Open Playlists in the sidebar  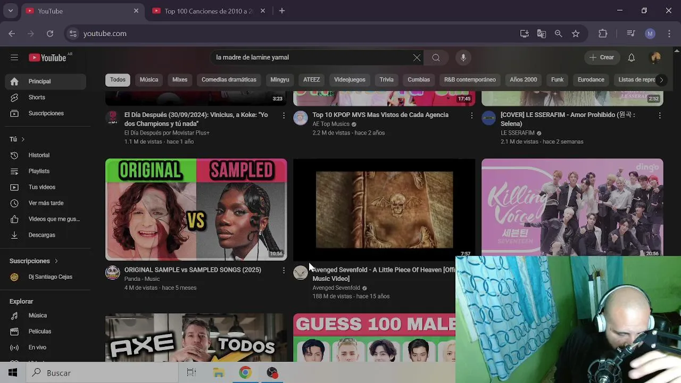click(46, 171)
